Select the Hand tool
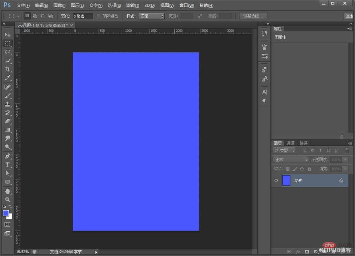355x256 pixels. pos(8,191)
